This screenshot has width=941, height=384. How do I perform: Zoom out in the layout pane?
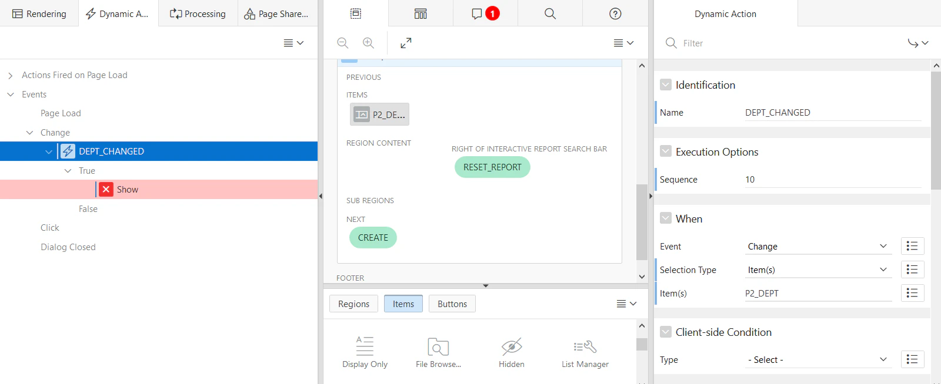click(343, 43)
